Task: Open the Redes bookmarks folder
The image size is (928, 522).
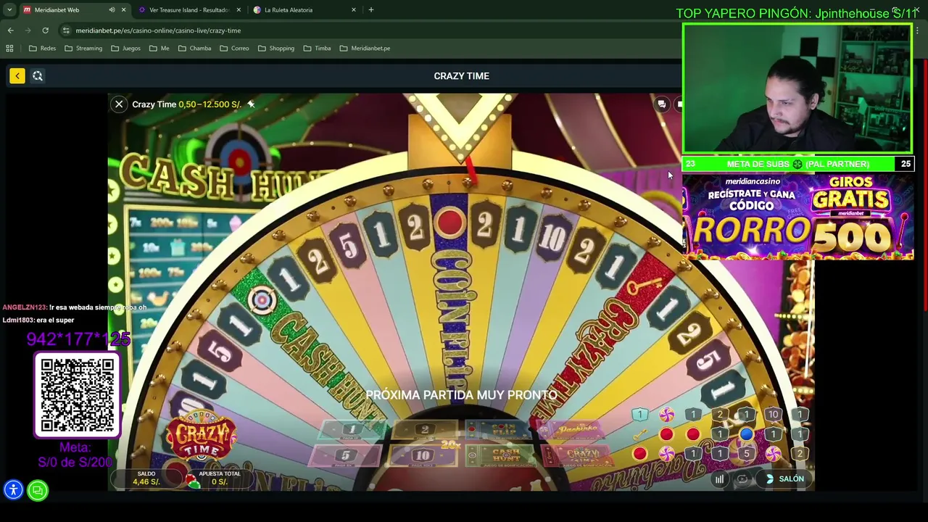Action: [41, 49]
